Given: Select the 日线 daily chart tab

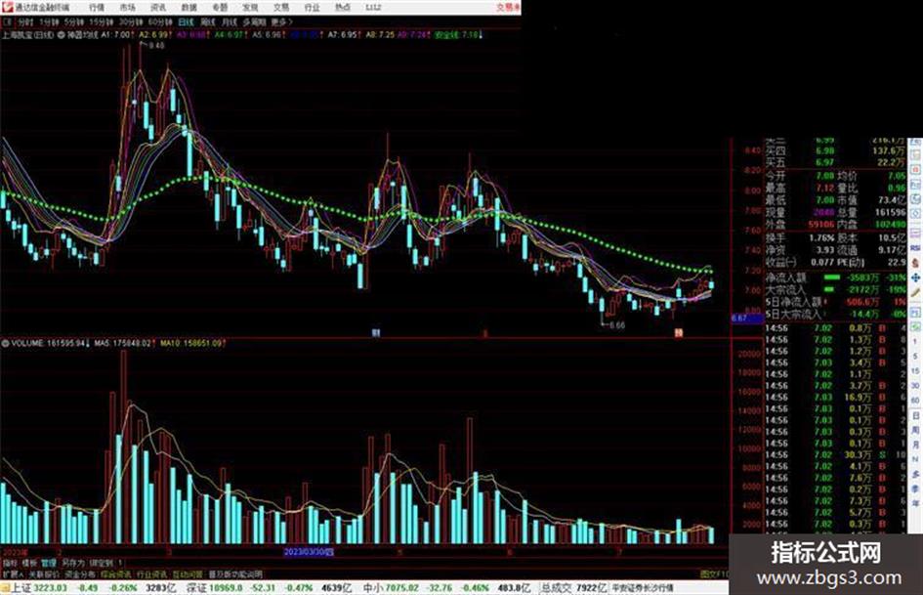Looking at the screenshot, I should point(186,21).
